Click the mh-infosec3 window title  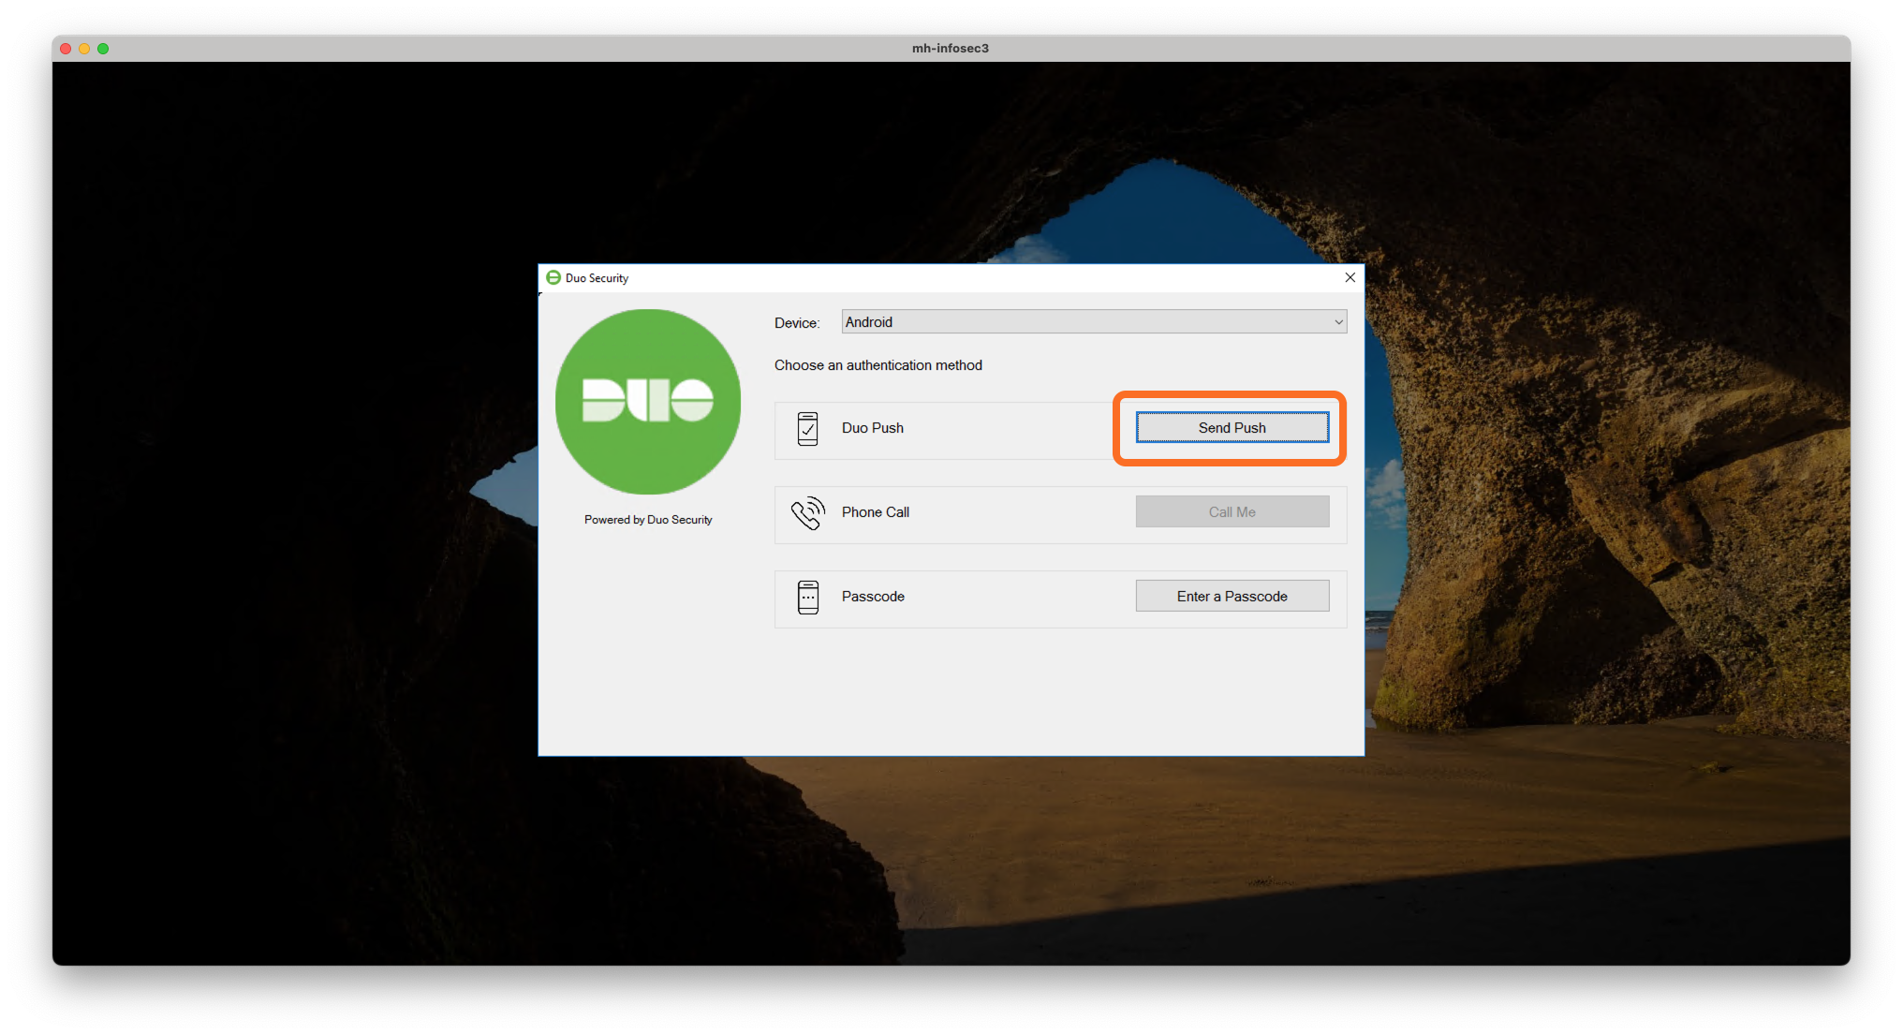(x=950, y=49)
